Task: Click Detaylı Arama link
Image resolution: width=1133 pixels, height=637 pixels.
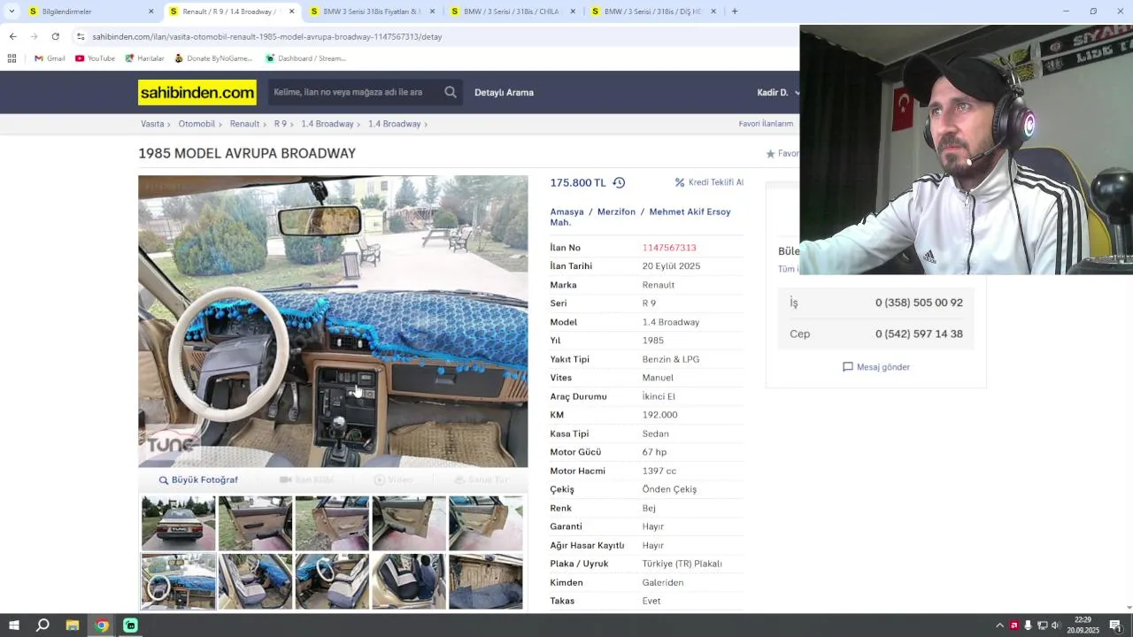Action: point(504,92)
